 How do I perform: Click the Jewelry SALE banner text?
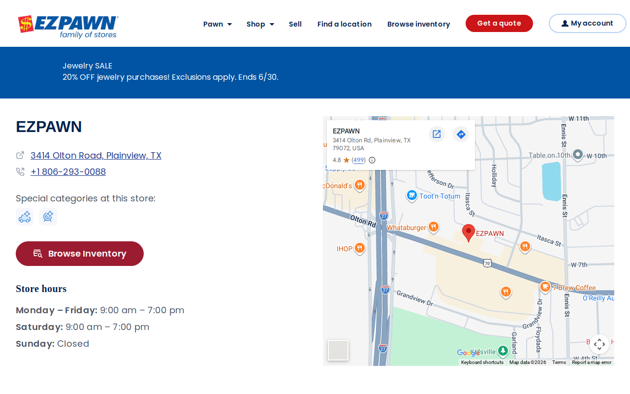pyautogui.click(x=88, y=66)
